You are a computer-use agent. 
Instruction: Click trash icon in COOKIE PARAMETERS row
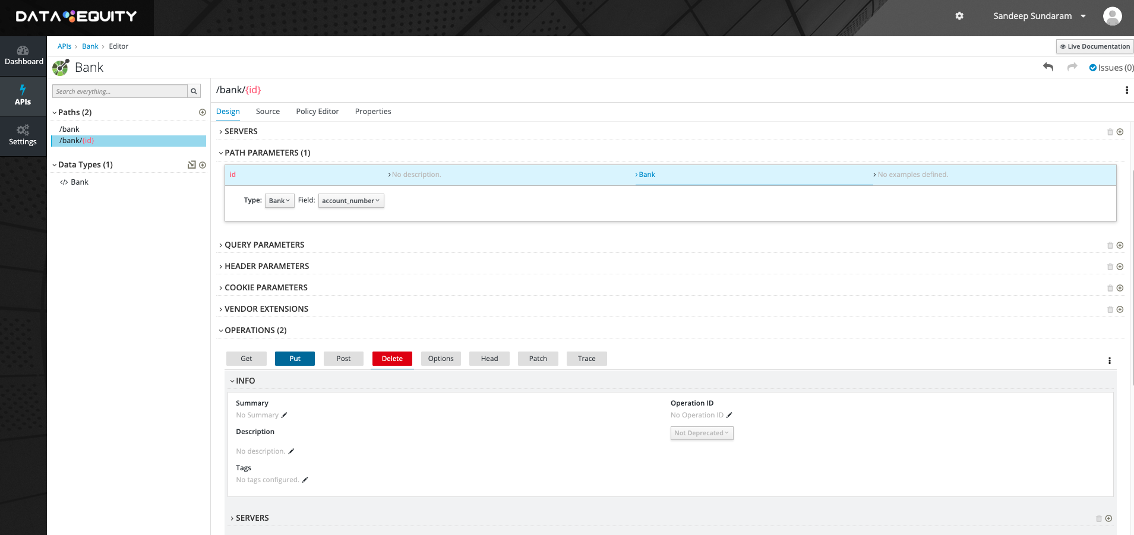coord(1110,288)
